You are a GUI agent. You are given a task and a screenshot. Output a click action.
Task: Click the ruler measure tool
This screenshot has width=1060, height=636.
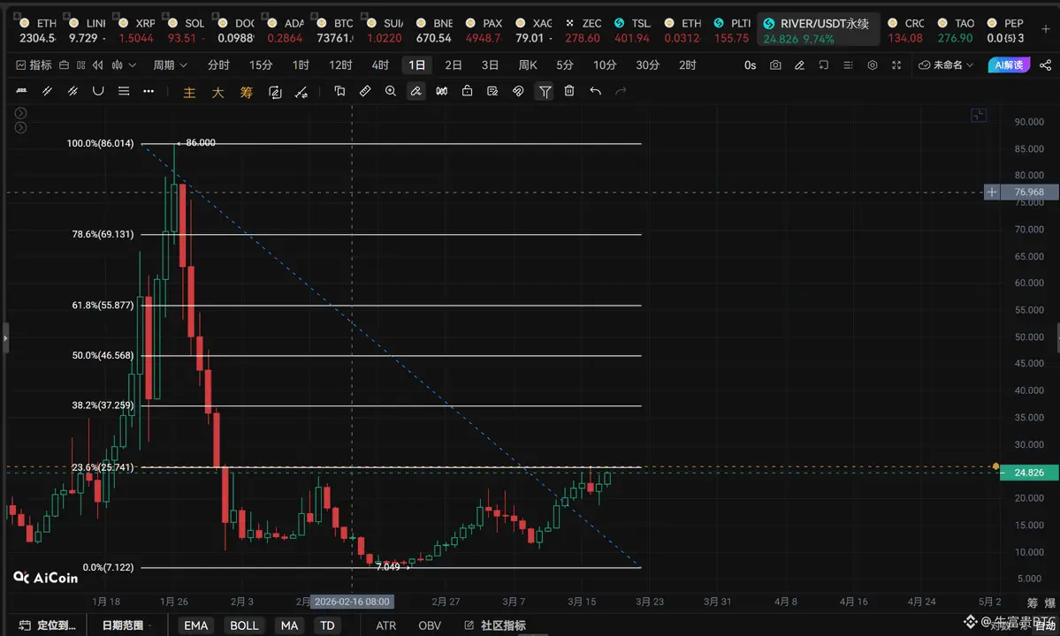[x=365, y=90]
